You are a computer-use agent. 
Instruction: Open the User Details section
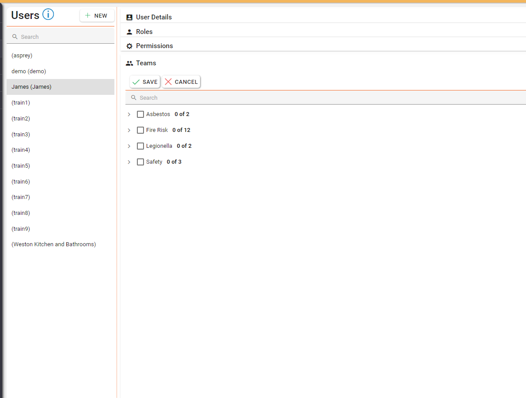point(154,17)
